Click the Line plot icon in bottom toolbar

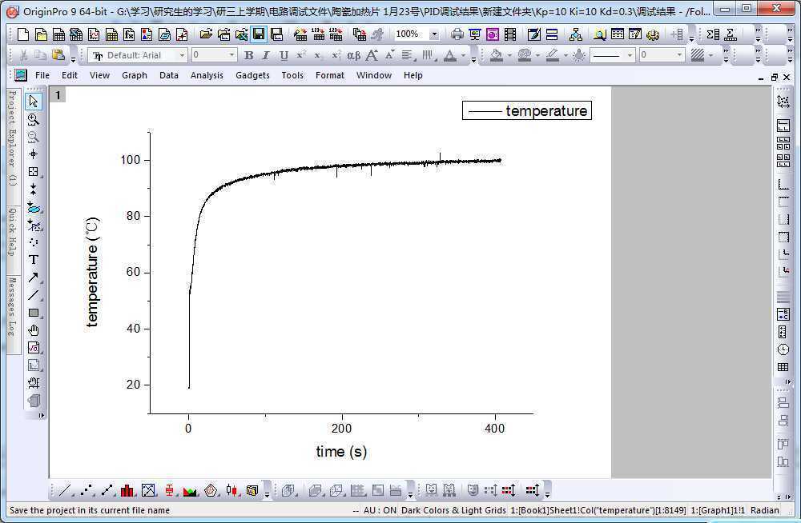pyautogui.click(x=65, y=490)
